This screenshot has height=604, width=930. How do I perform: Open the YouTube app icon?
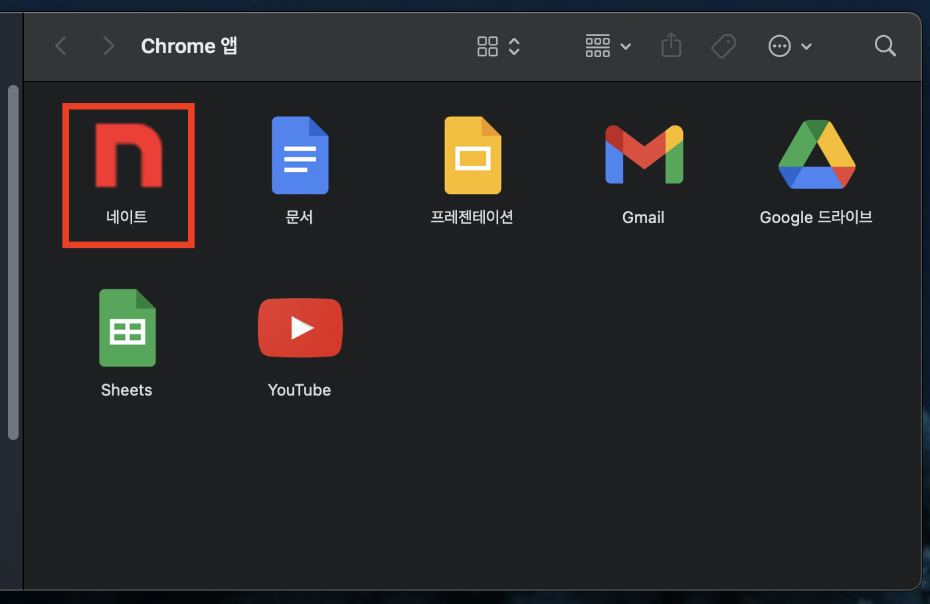[300, 328]
